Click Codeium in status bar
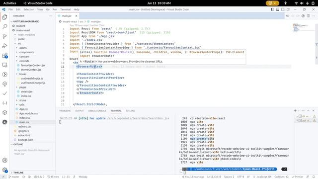This screenshot has height=179, width=318. tap(281, 177)
